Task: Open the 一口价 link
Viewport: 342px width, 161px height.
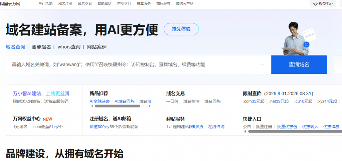Action: point(172,101)
